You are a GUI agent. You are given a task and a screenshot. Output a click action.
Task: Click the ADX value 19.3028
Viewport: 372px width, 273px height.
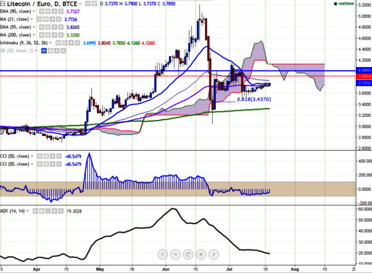(74, 211)
